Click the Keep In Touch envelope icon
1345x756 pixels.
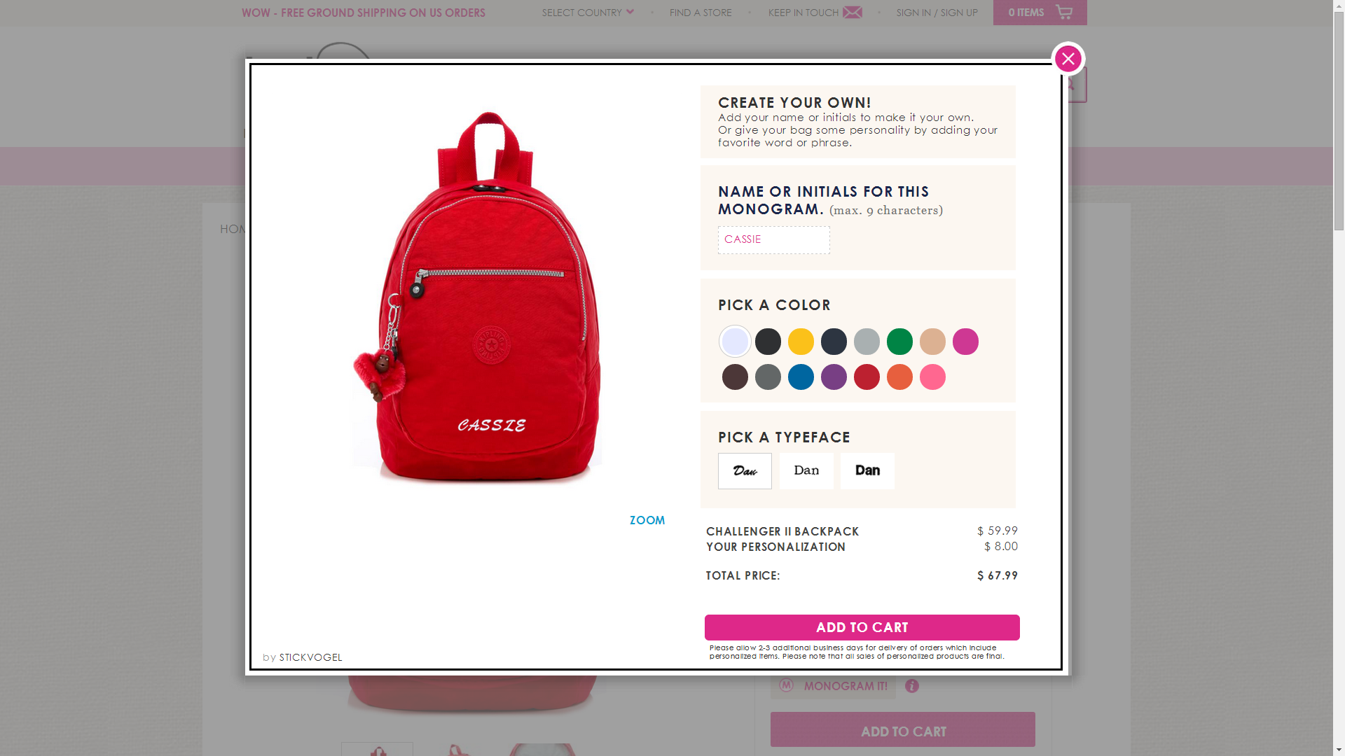click(853, 13)
